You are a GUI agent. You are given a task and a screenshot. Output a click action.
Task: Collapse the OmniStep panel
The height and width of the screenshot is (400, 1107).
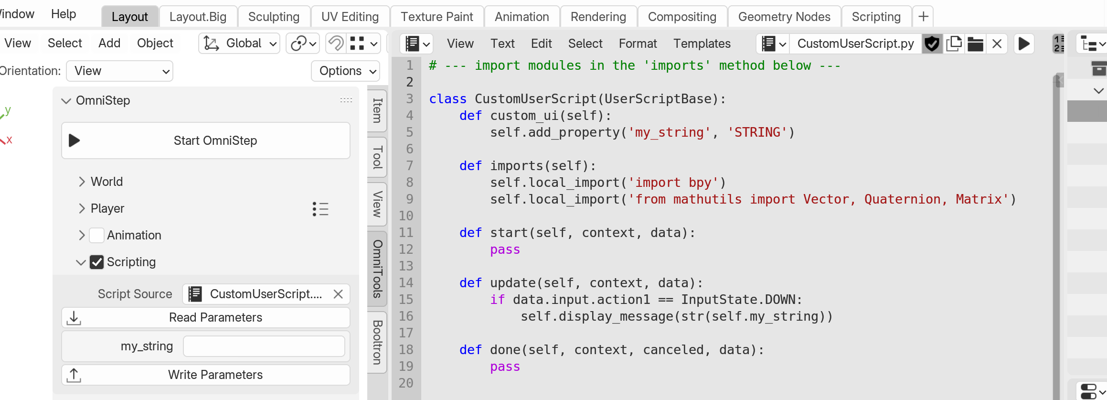[66, 101]
